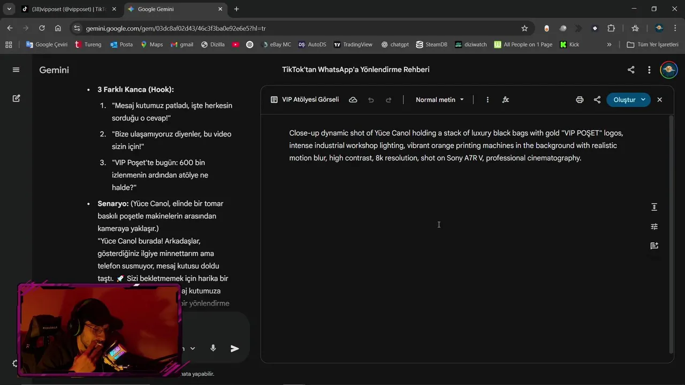Open the Gemini main menu hamburger
685x385 pixels.
pos(16,70)
